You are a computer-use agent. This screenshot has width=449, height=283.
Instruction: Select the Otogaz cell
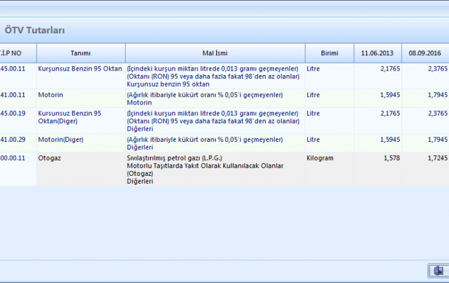coord(49,157)
